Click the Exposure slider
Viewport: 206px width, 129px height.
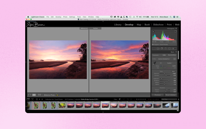coord(164,73)
